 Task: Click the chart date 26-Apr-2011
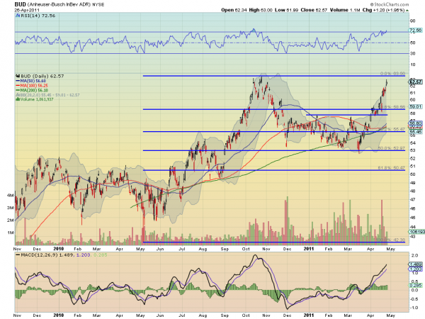tap(25, 10)
